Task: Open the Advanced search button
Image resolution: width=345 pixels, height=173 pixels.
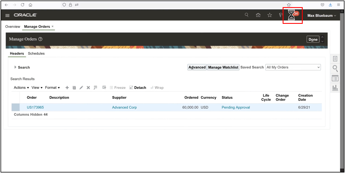Action: [197, 67]
